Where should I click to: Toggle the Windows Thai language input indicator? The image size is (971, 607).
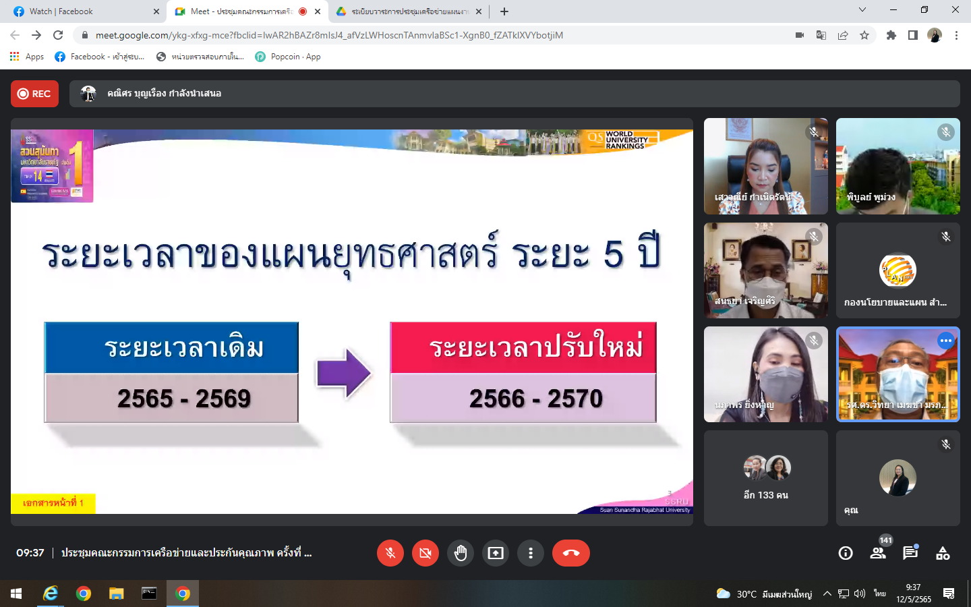point(880,594)
